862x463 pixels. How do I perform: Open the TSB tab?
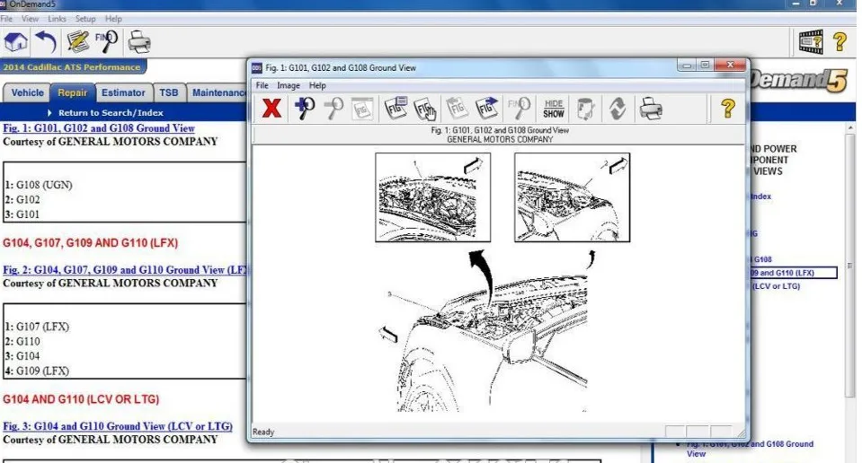[169, 92]
